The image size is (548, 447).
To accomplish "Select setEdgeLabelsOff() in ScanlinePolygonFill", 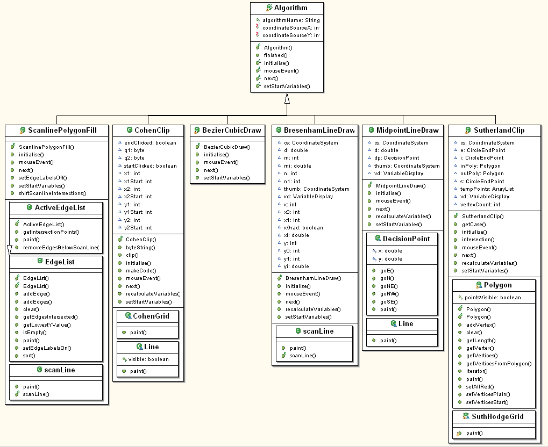I will click(42, 178).
